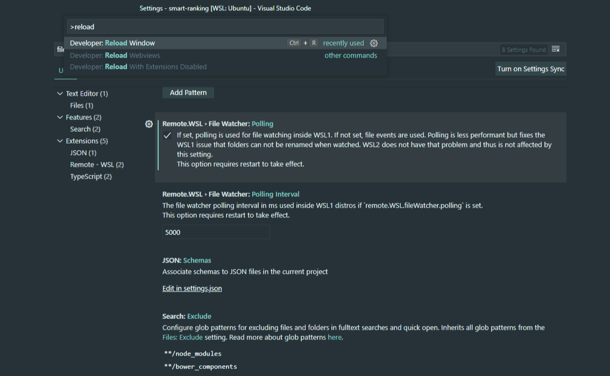Open Edit in settings.json link
The image size is (610, 376).
pyautogui.click(x=192, y=288)
